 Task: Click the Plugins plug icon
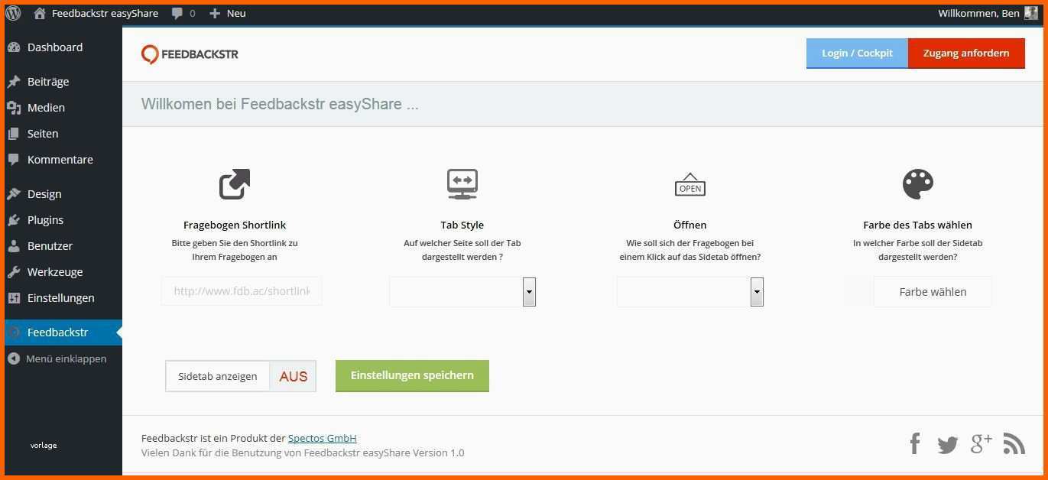pos(14,220)
